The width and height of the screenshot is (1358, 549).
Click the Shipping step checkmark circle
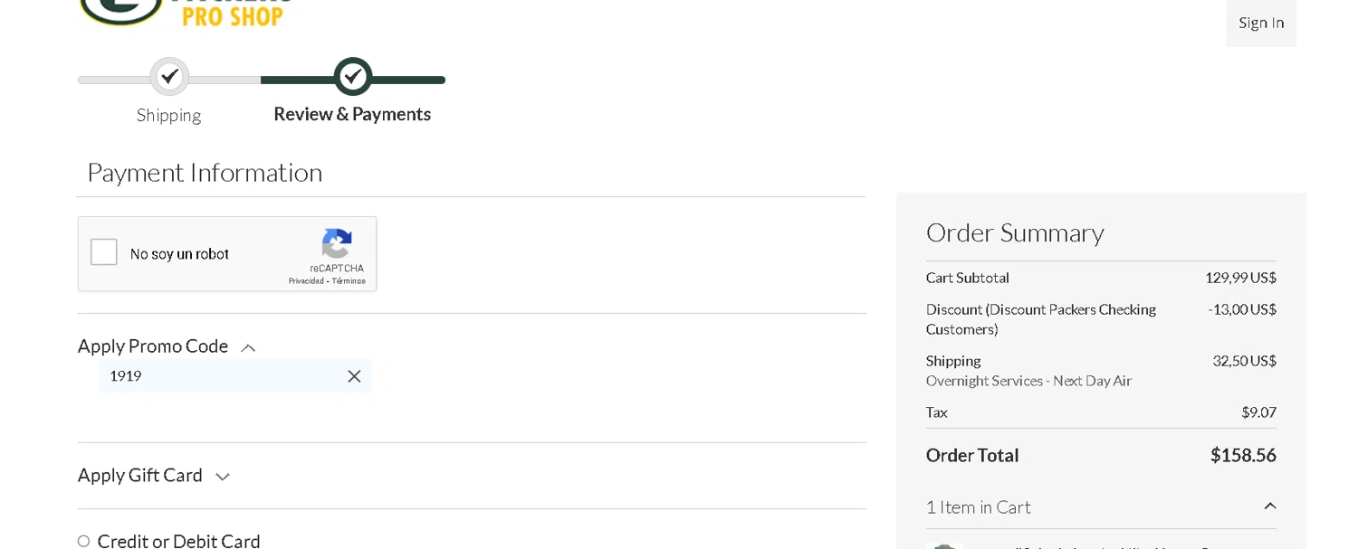point(169,77)
